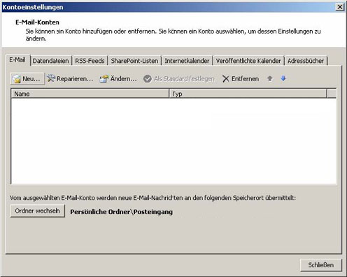
Task: Click the Ändern... change account tool
Action: [118, 79]
